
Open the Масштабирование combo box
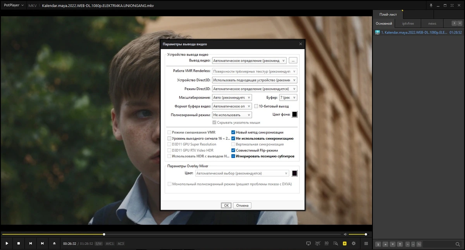pyautogui.click(x=232, y=98)
